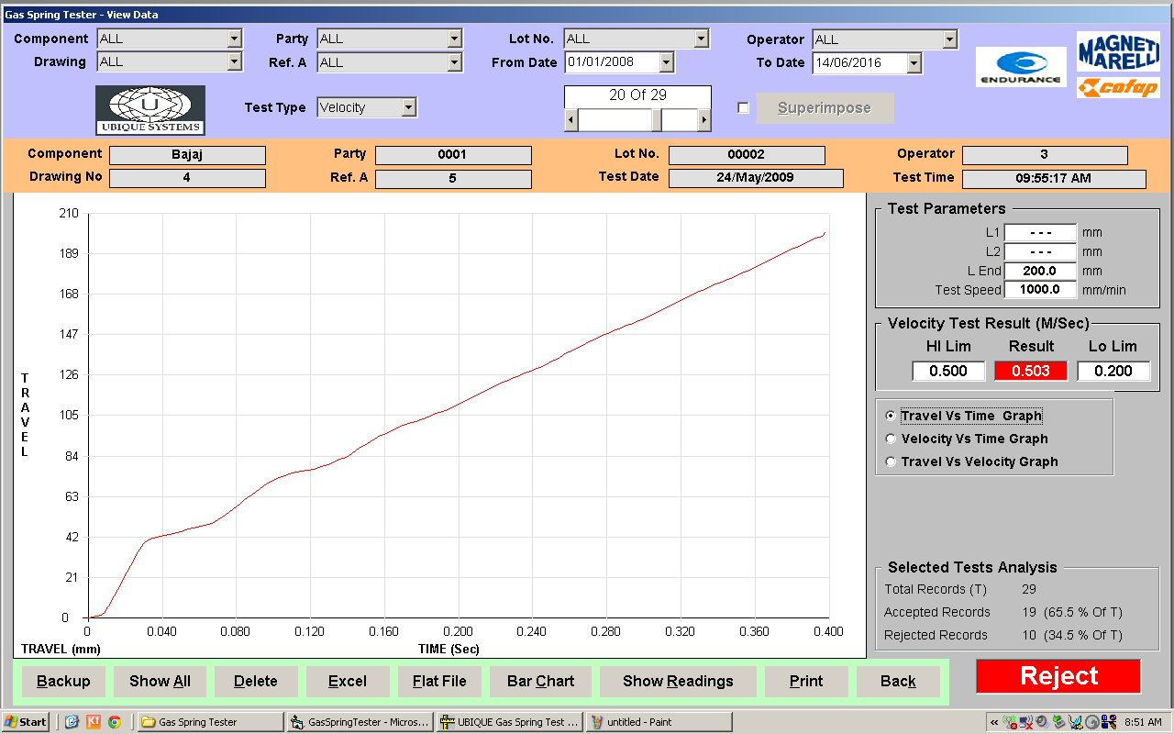Click the Magneti Marelli logo
Viewport: 1174px width, 734px height.
(1118, 54)
